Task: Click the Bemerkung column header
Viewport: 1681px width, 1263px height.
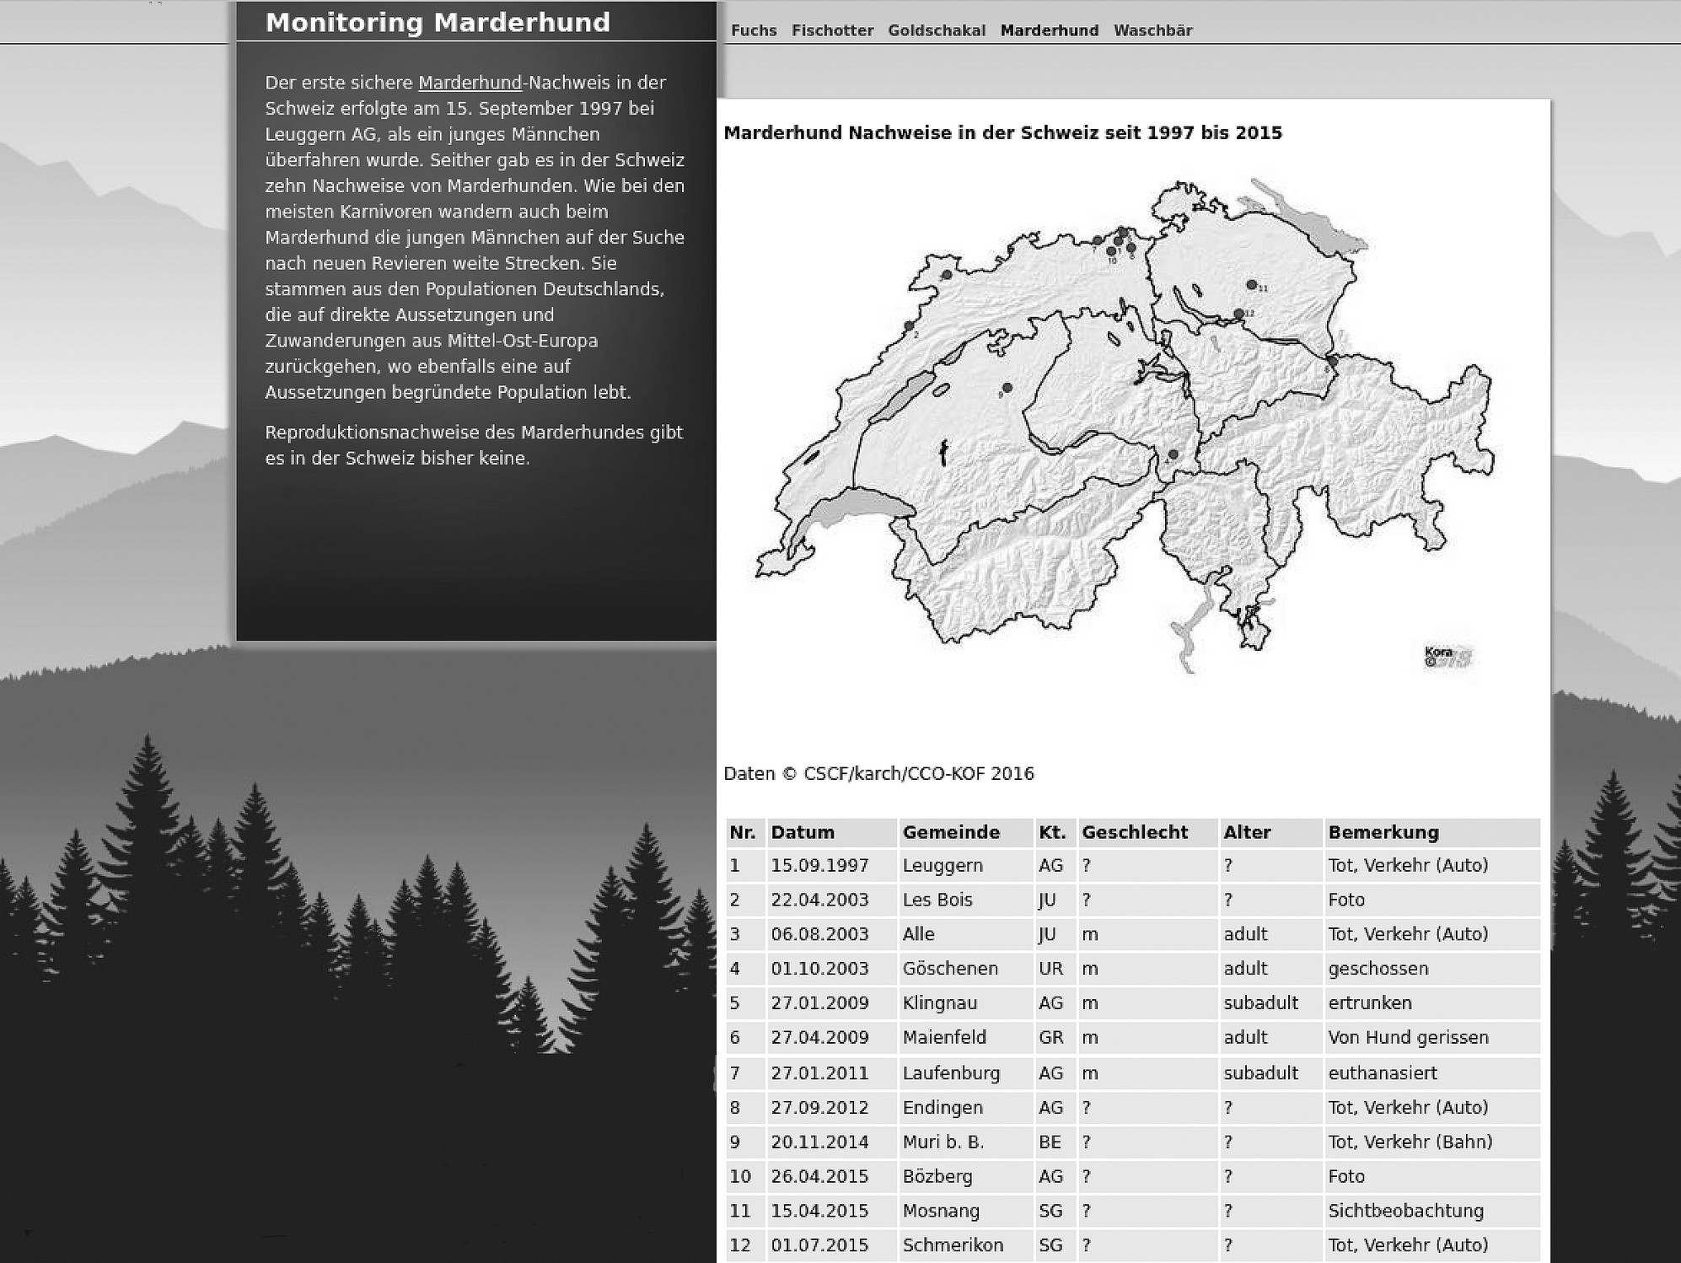Action: click(1383, 832)
